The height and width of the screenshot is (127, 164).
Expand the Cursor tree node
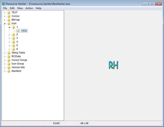tap(5, 16)
